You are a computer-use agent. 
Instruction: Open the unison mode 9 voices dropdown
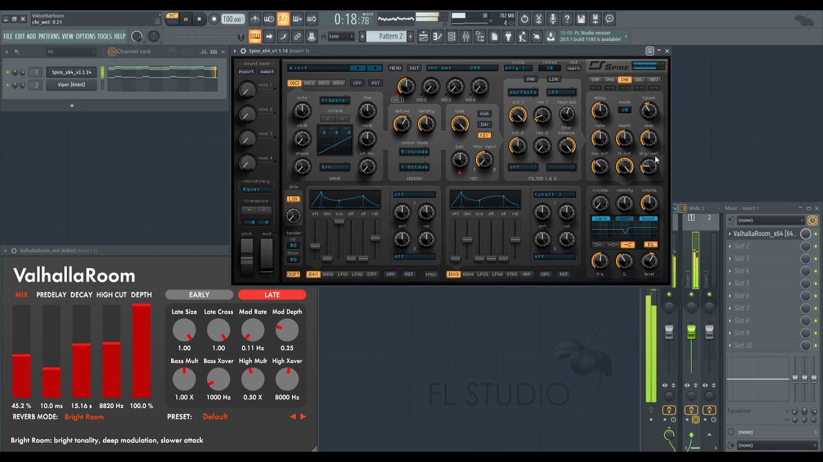pyautogui.click(x=414, y=152)
